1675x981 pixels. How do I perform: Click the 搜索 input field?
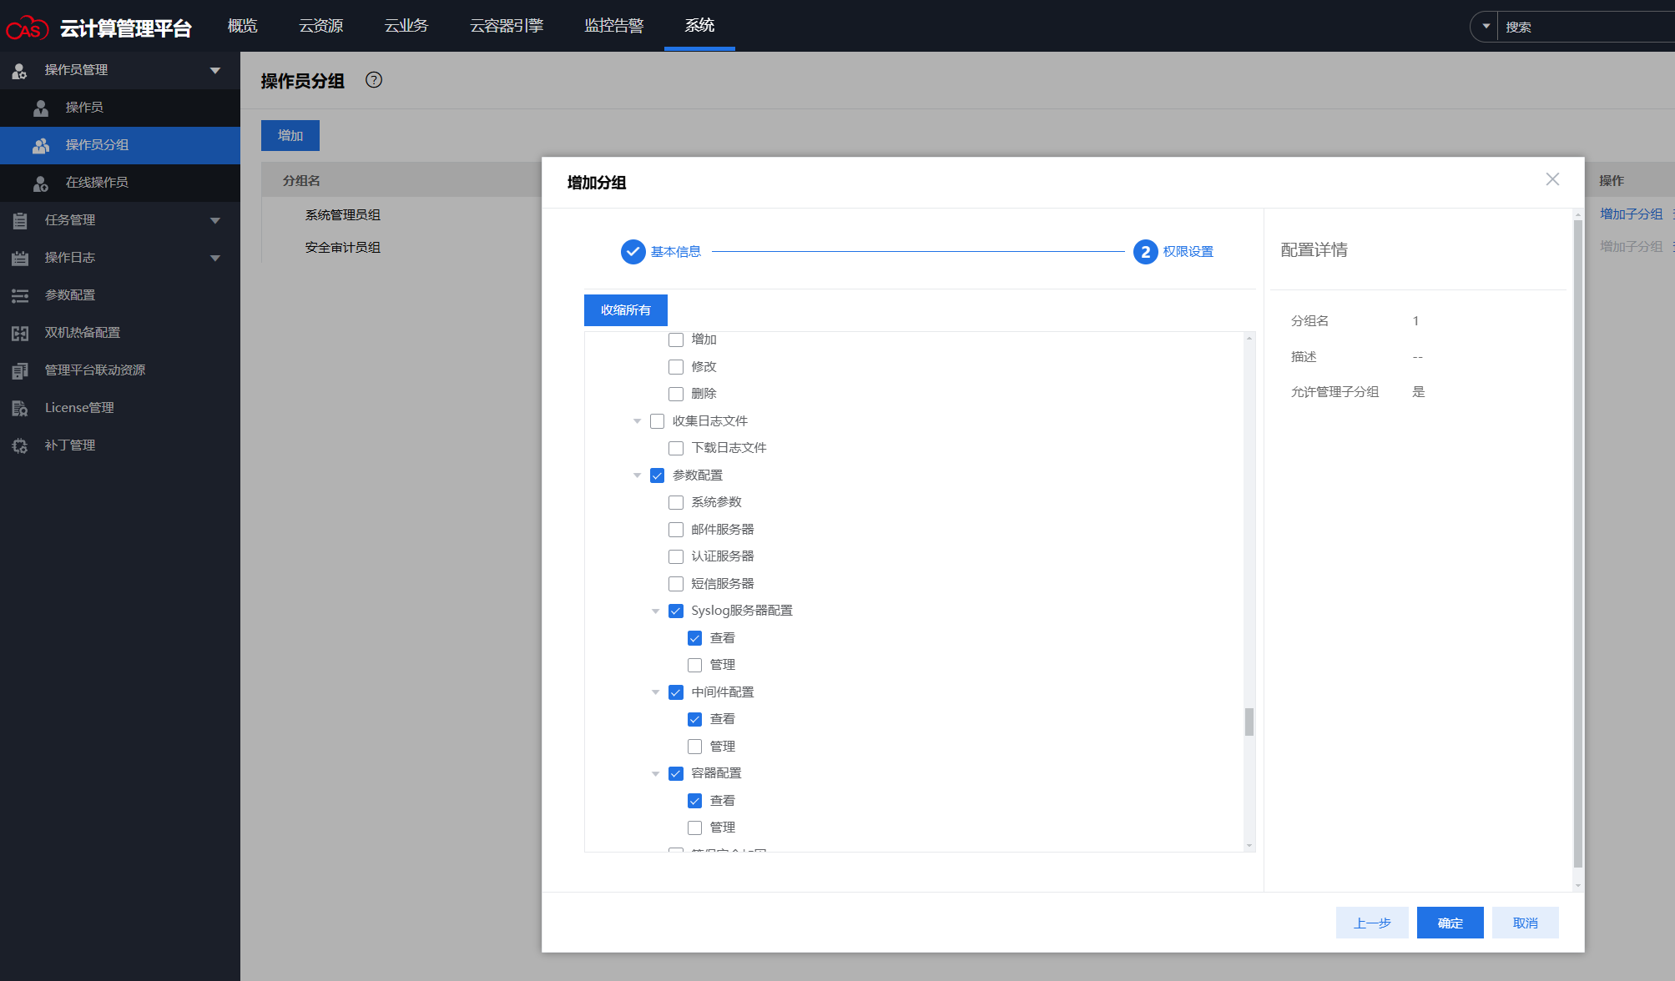(1586, 27)
